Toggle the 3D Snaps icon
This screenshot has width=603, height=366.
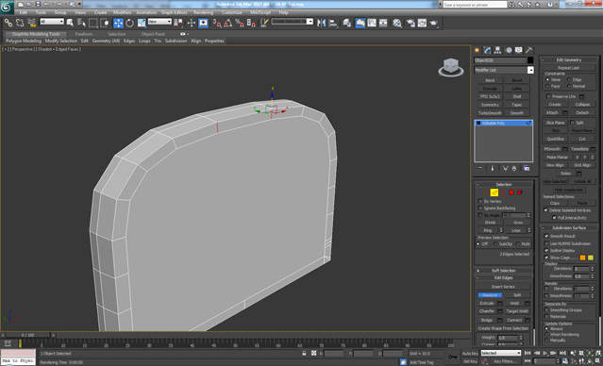pyautogui.click(x=217, y=23)
